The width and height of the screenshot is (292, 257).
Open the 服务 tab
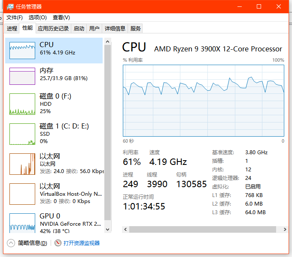click(136, 29)
